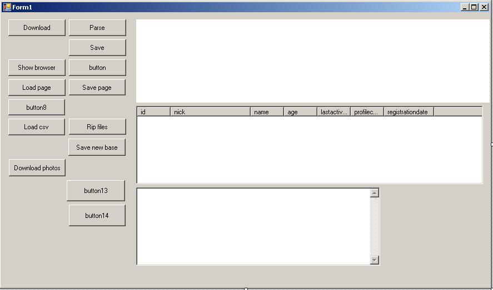Click the Form1 title bar application icon
The width and height of the screenshot is (493, 290).
[x=7, y=7]
